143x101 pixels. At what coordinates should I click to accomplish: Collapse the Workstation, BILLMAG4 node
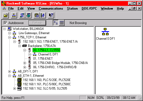point(4,29)
